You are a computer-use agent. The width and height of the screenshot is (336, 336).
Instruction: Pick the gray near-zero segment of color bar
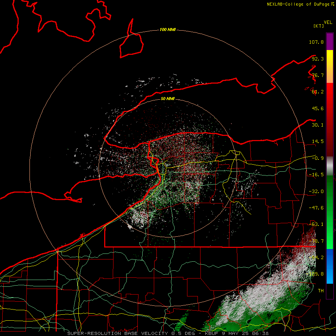point(330,166)
